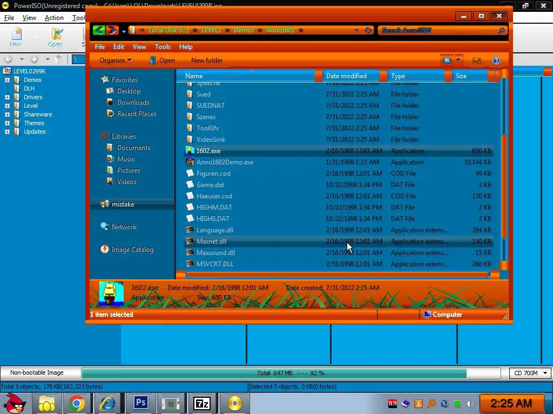Viewport: 553px width, 414px height.
Task: Select the 1602.exe file icon
Action: click(x=190, y=151)
